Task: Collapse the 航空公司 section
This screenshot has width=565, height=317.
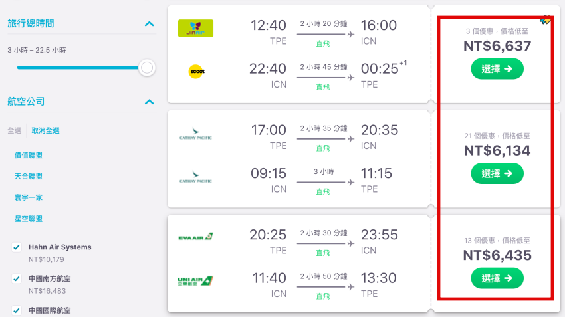Action: tap(149, 102)
